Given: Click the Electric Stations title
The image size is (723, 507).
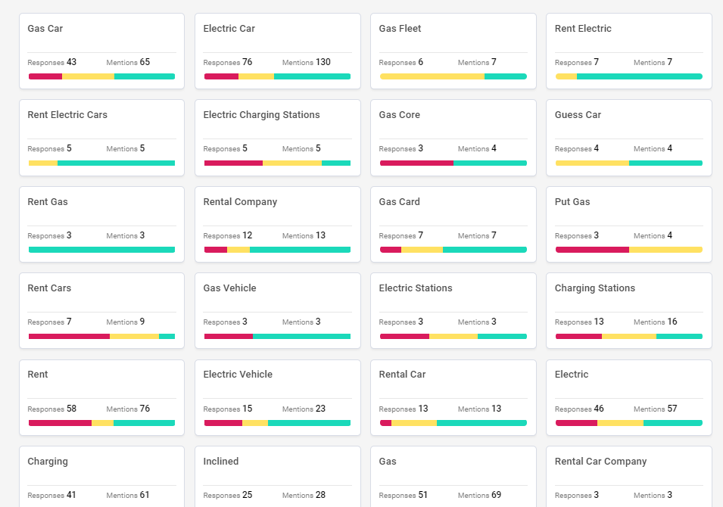Looking at the screenshot, I should tap(416, 288).
